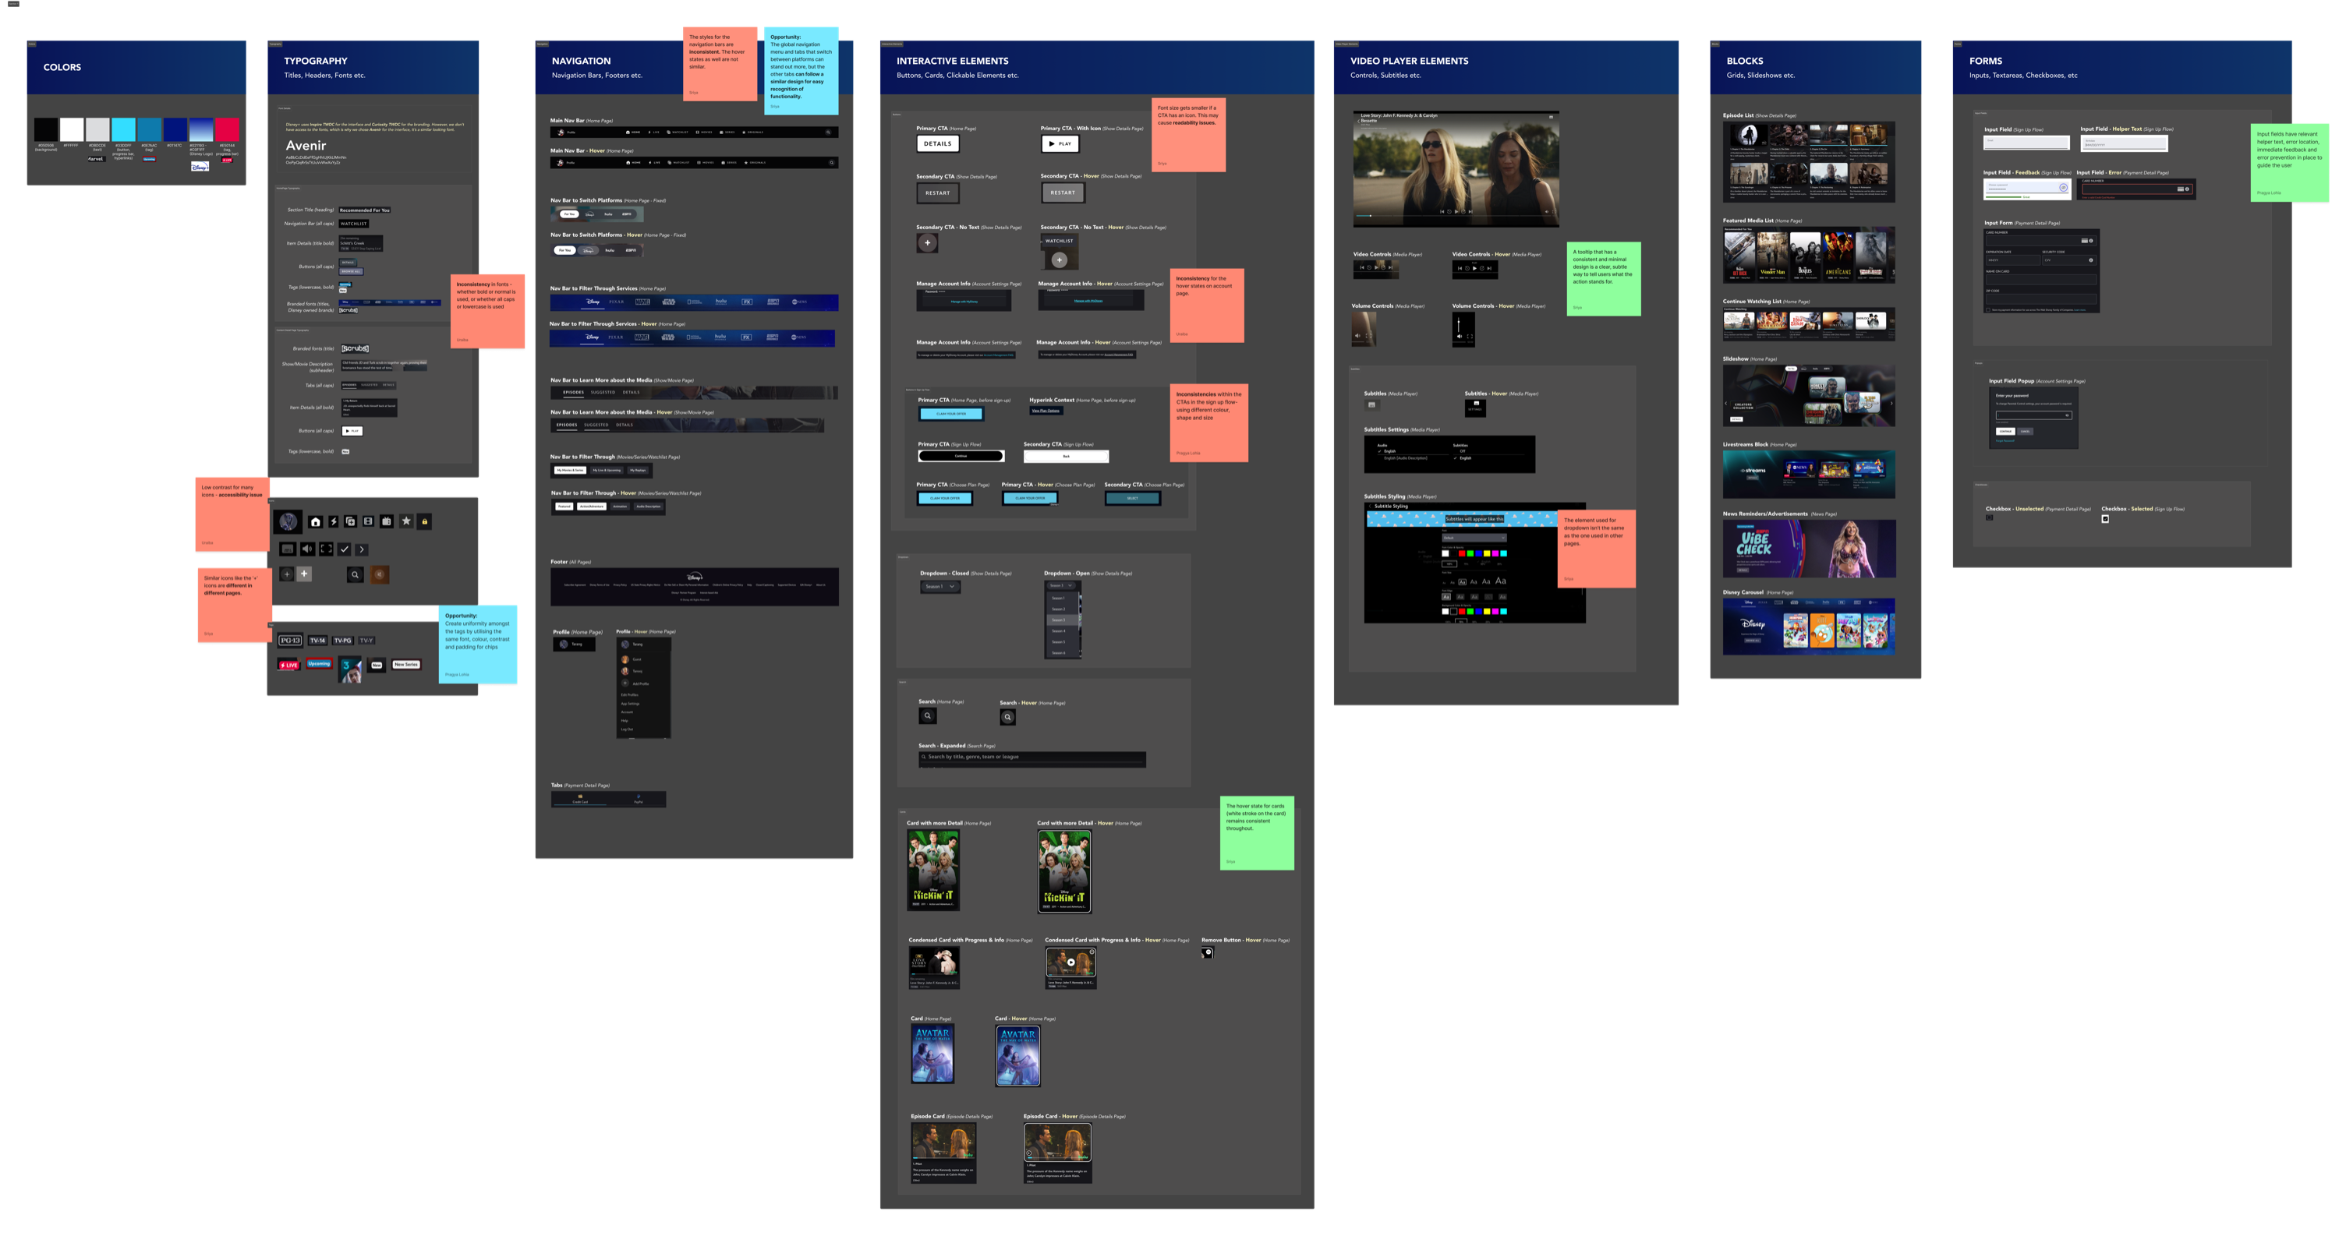Choose Season 1 in the open dropdown list
2339x1236 pixels.
(1063, 598)
